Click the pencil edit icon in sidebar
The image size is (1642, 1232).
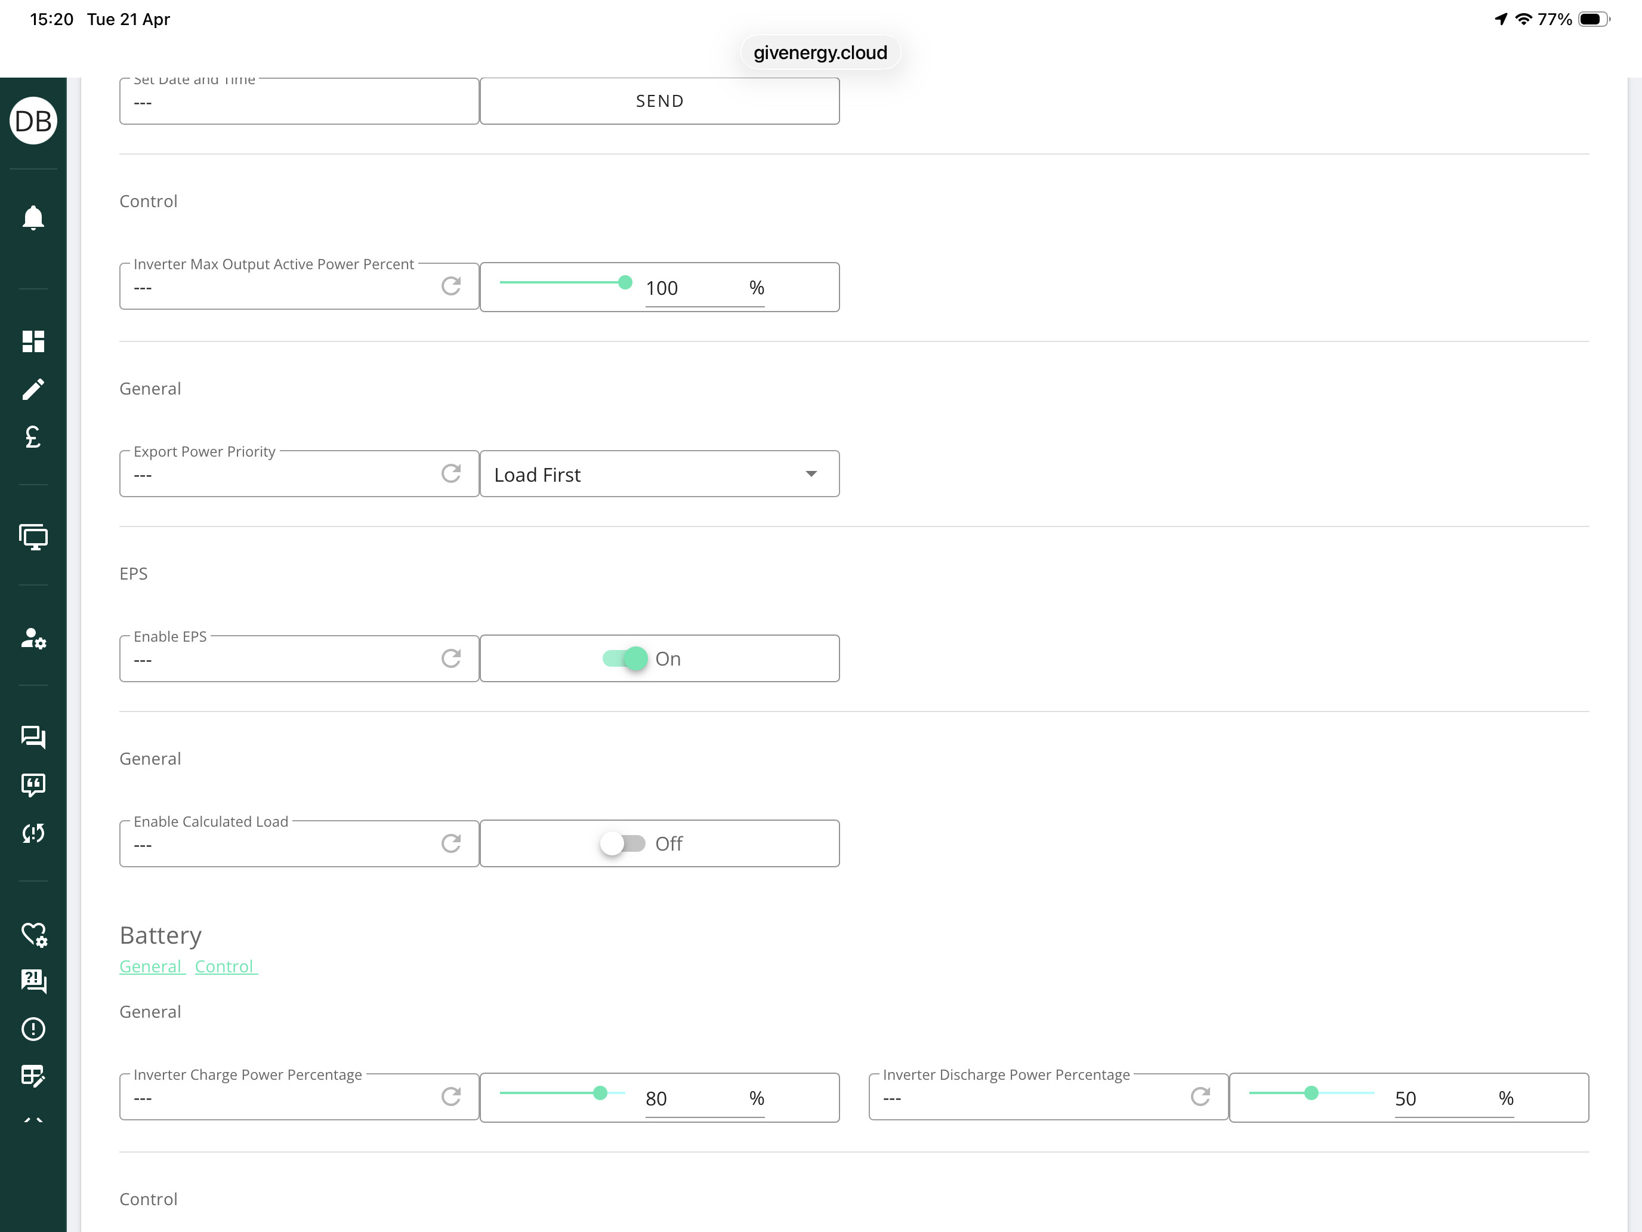click(33, 389)
